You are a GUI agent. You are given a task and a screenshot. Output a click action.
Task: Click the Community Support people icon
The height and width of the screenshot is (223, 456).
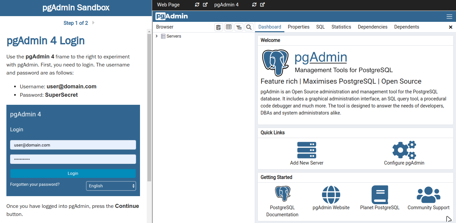click(x=428, y=195)
